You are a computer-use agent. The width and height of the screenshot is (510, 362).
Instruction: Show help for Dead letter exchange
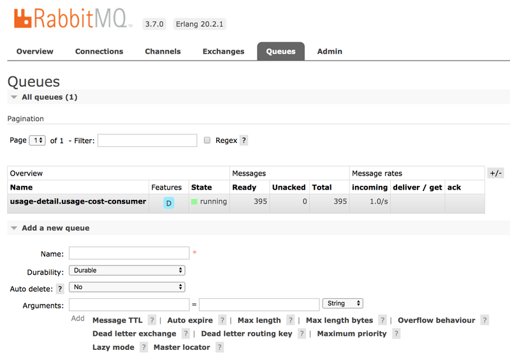(186, 334)
